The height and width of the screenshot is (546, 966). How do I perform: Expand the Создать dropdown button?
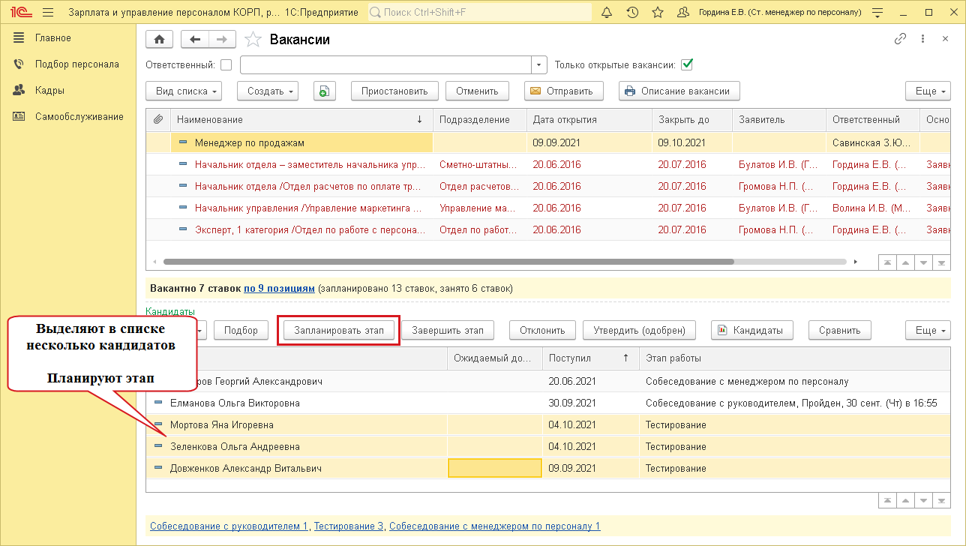(x=268, y=91)
